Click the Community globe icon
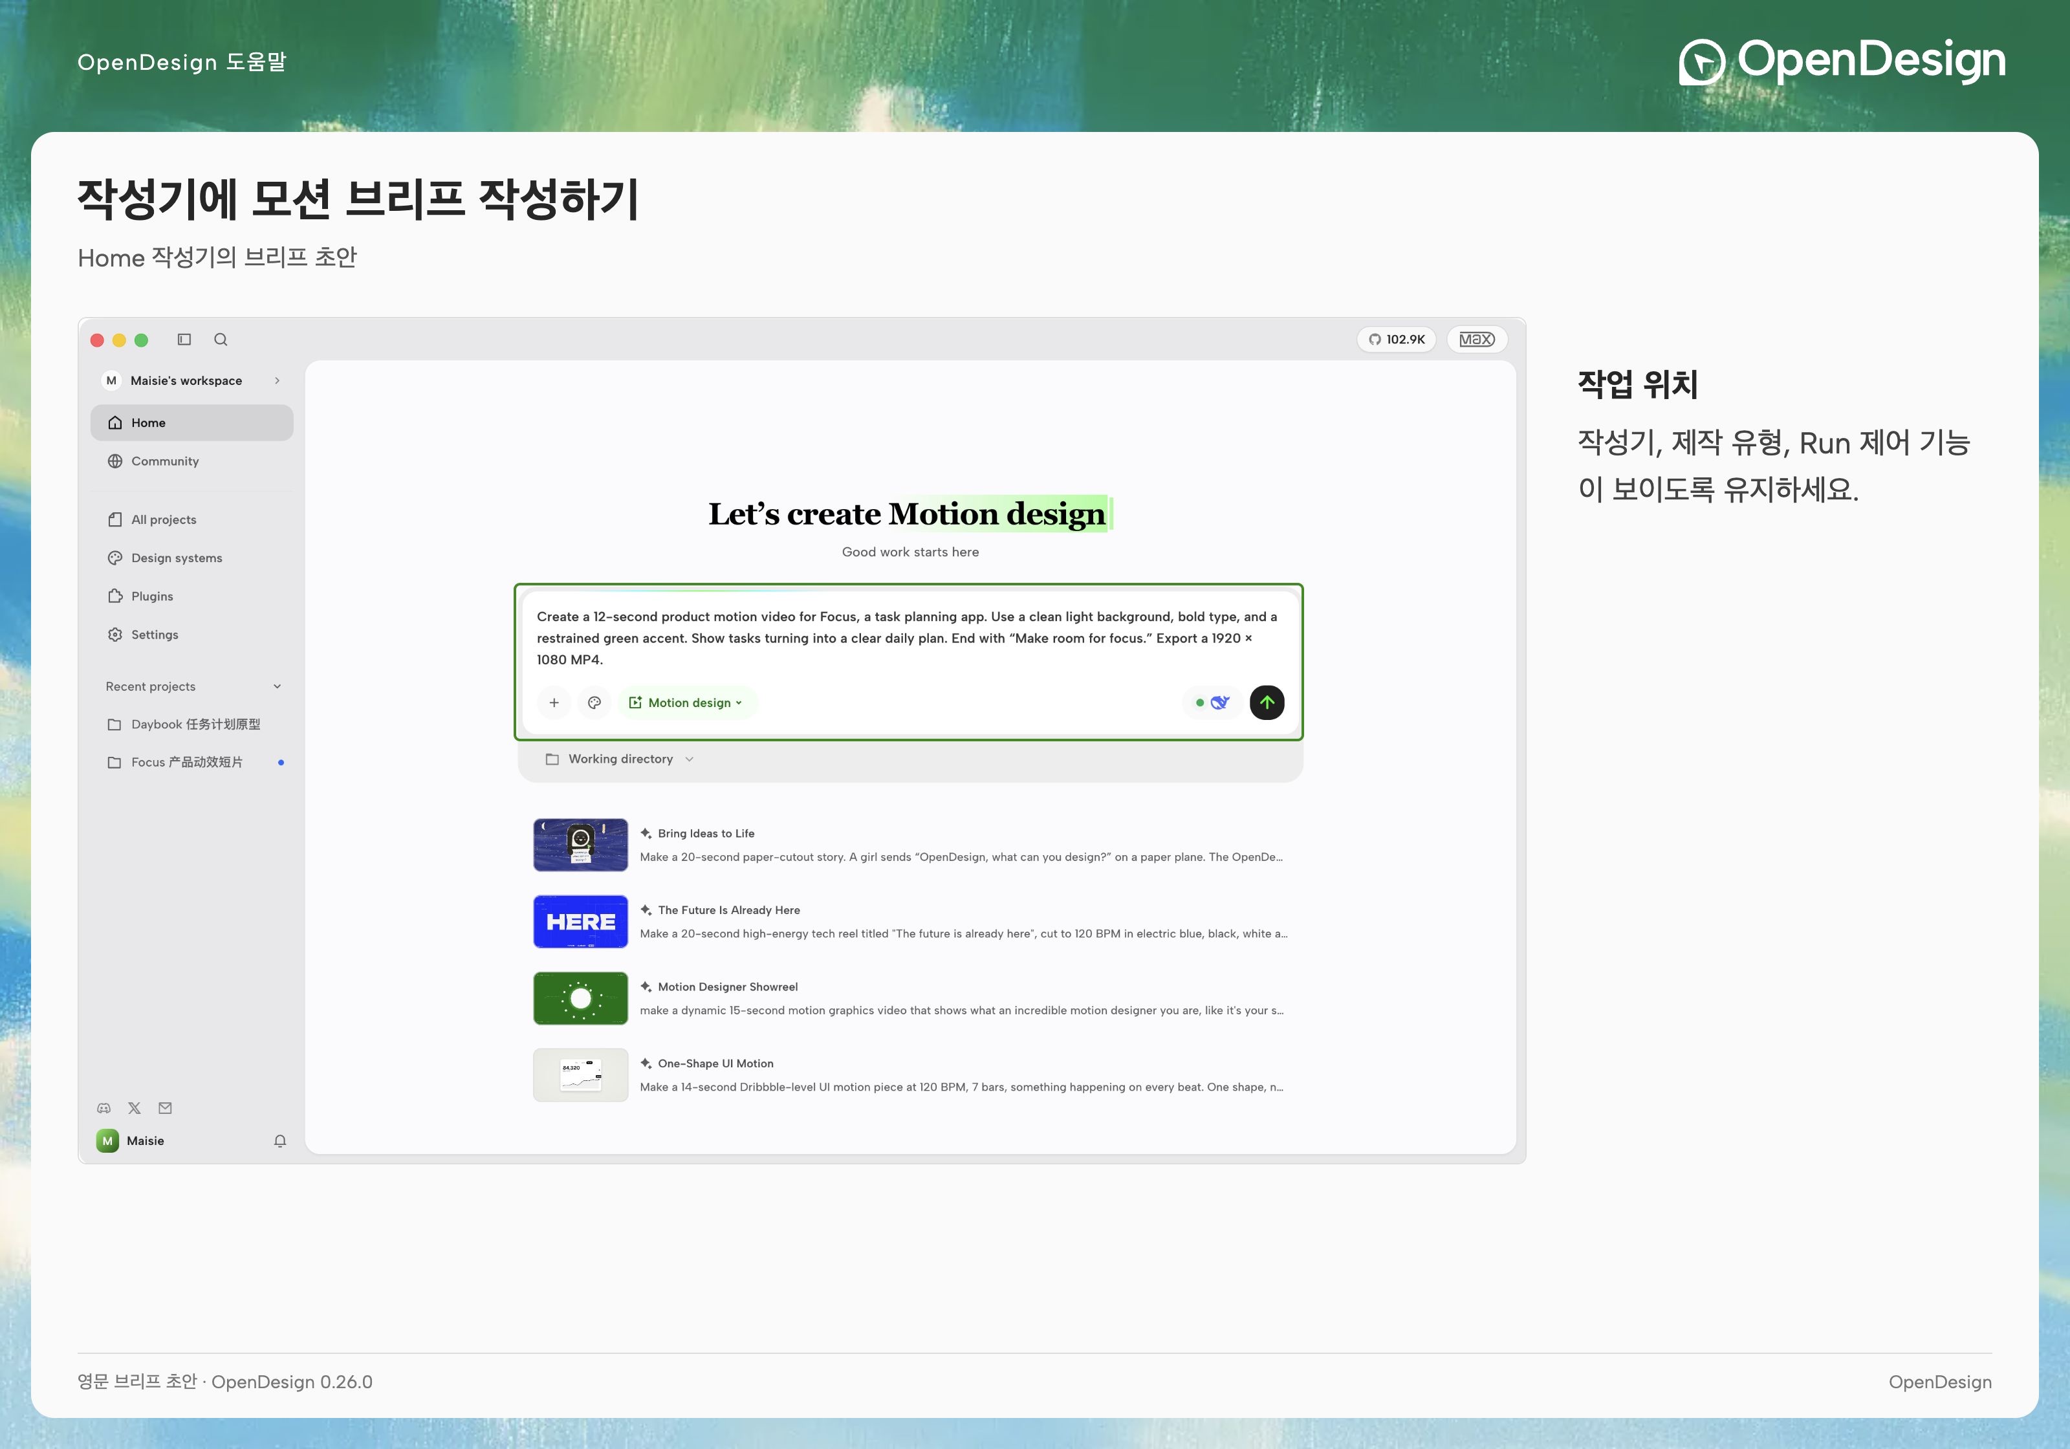Image resolution: width=2070 pixels, height=1449 pixels. pos(115,461)
